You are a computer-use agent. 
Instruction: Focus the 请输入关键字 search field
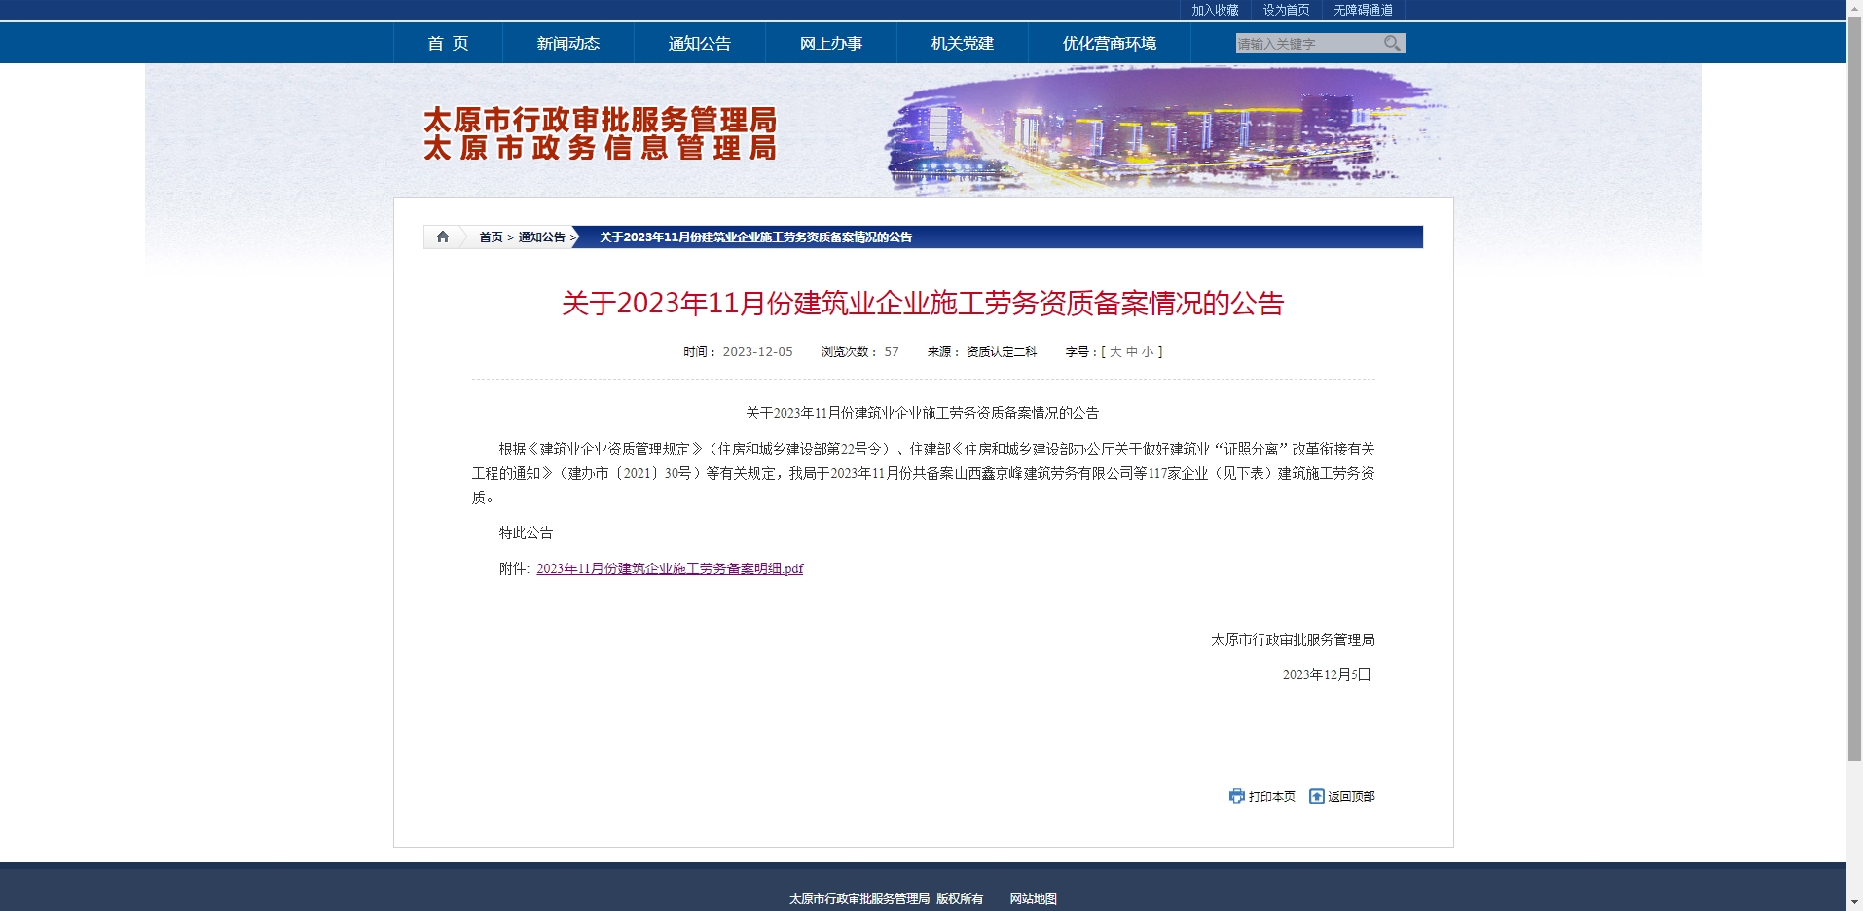(x=1308, y=43)
